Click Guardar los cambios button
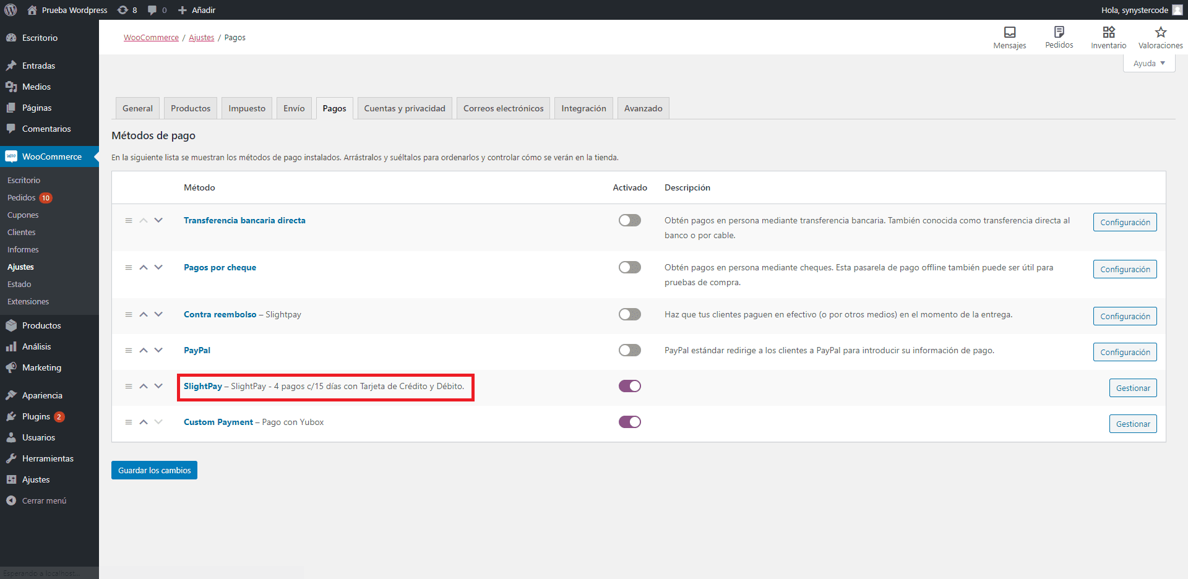 [x=154, y=470]
